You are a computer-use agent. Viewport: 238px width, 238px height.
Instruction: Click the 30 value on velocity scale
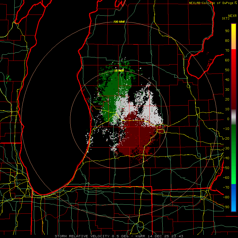(x=227, y=90)
